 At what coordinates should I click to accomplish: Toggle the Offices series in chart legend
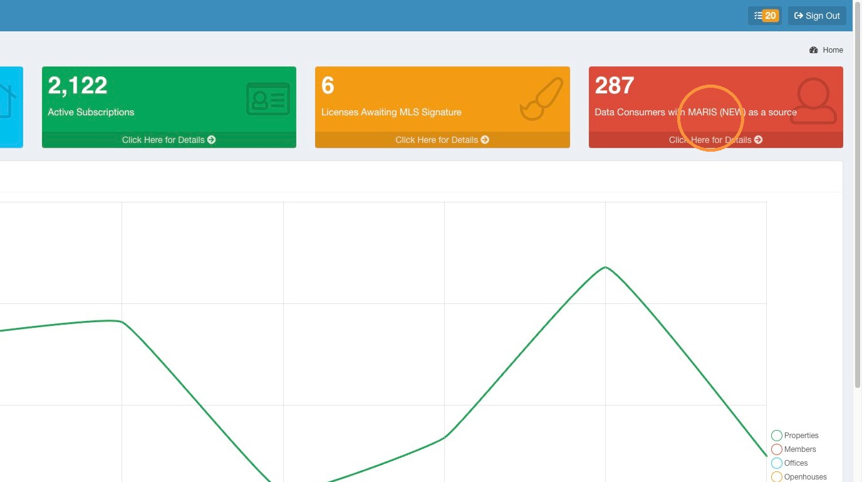pos(789,463)
